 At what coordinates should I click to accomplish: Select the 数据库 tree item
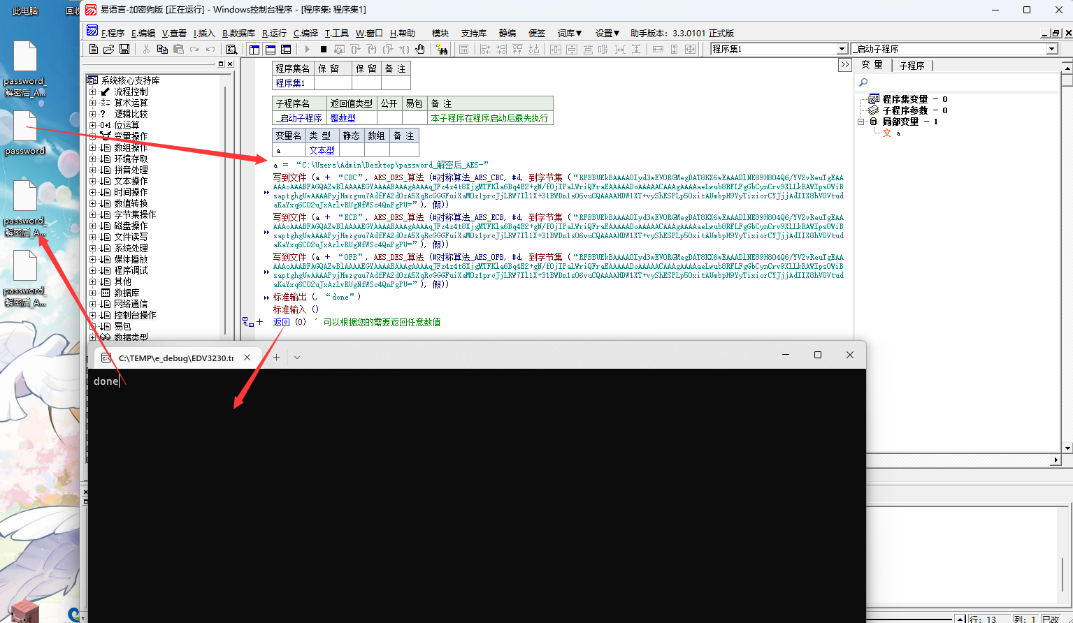click(127, 293)
